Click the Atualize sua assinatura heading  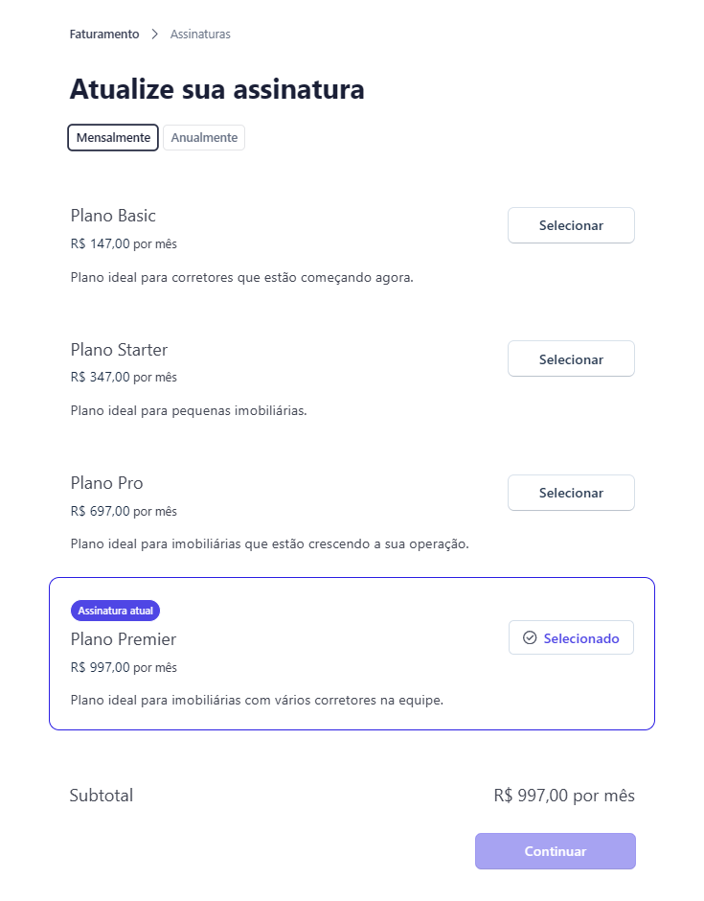(x=216, y=90)
